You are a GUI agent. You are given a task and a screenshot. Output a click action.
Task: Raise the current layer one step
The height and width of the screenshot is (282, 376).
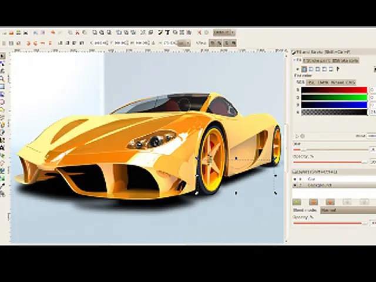[x=330, y=202]
